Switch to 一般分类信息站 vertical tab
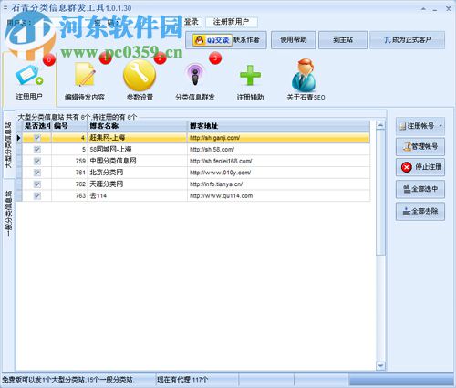456x388 pixels. pos(9,214)
